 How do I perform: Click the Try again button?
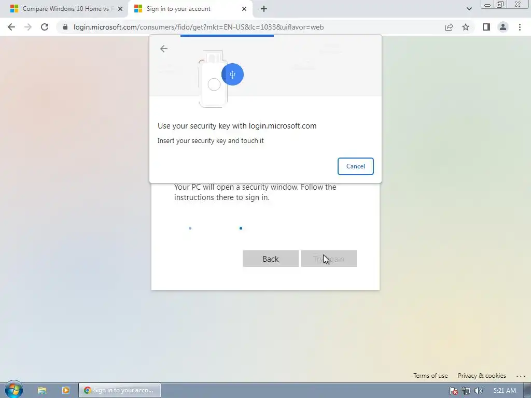(328, 259)
